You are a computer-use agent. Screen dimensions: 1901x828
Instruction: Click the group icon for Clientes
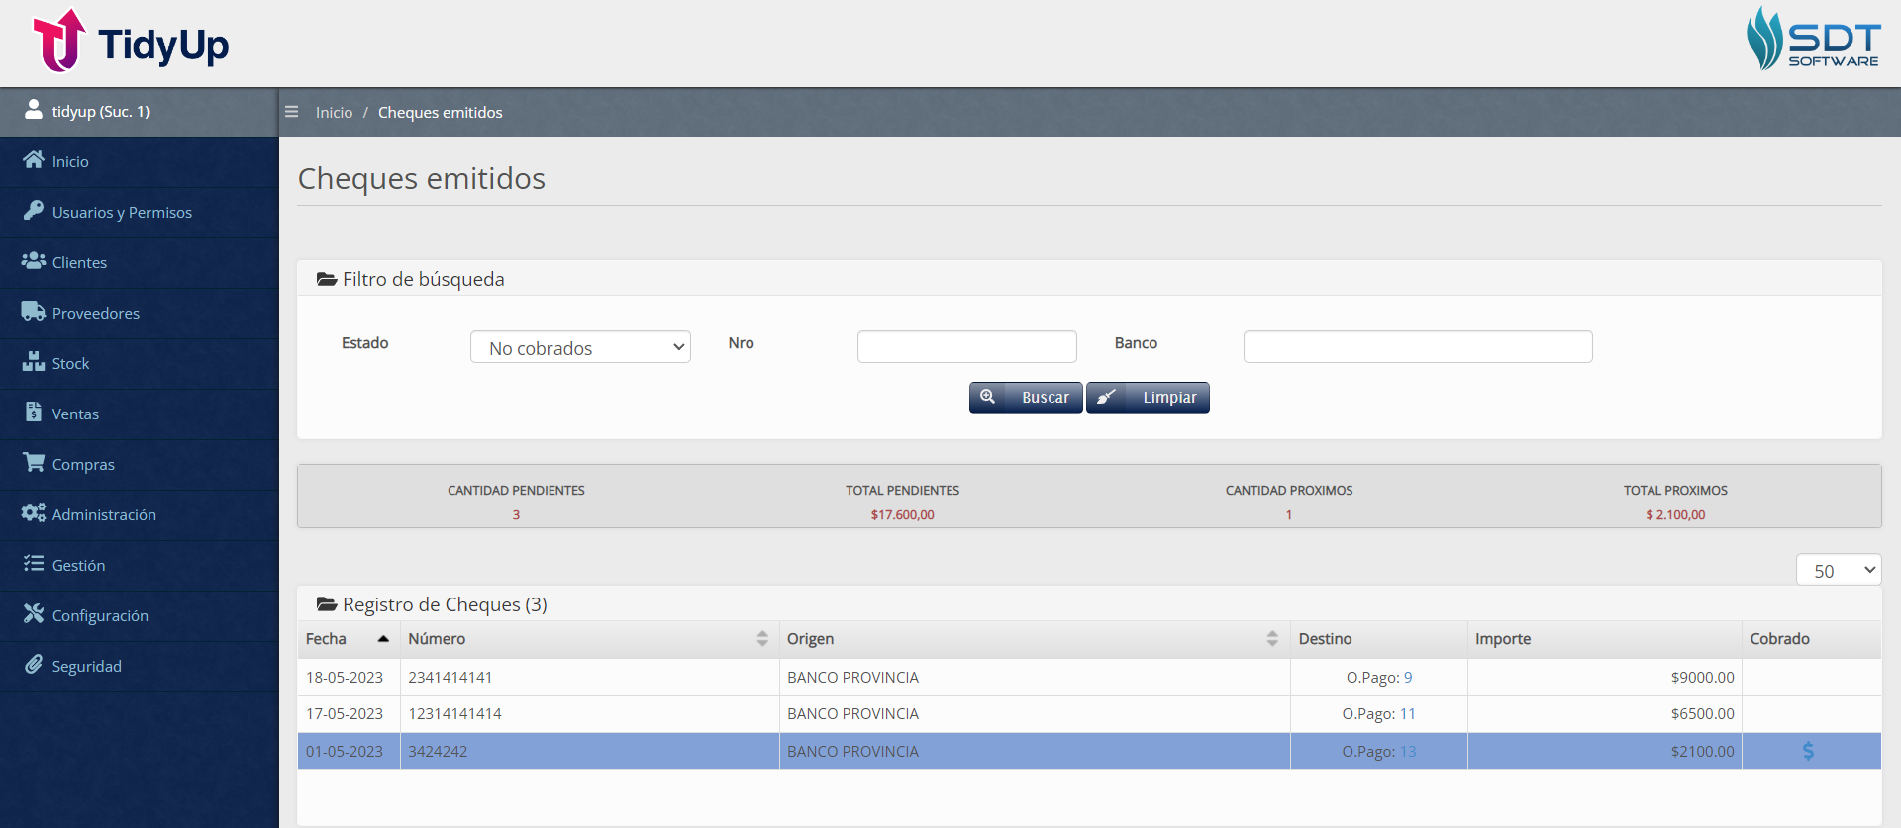[34, 260]
